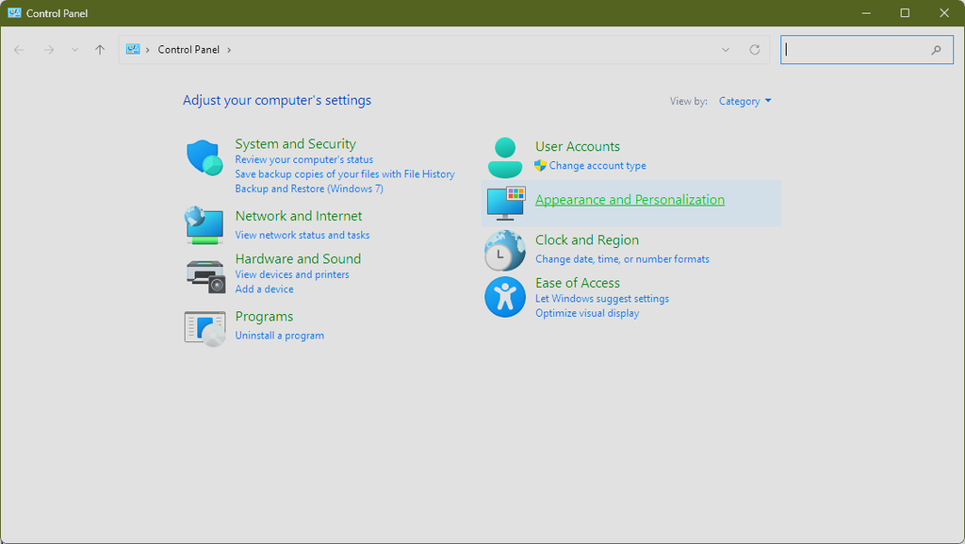The width and height of the screenshot is (965, 544).
Task: Expand the address bar history dropdown
Action: 726,50
